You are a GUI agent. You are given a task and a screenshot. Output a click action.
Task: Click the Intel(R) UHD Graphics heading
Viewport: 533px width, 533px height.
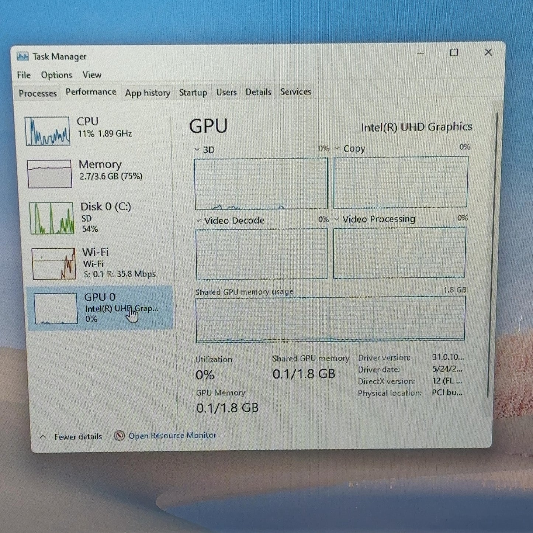416,127
